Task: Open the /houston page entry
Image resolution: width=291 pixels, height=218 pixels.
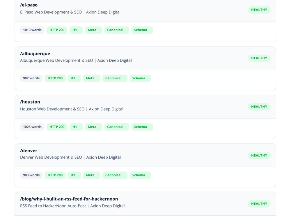Action: pos(30,102)
